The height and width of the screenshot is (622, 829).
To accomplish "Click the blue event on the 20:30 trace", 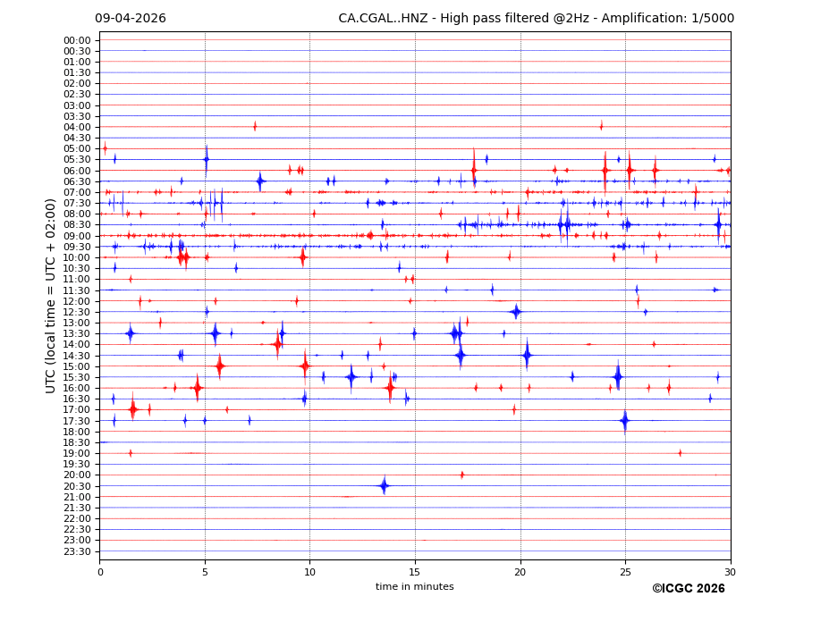I will click(x=384, y=485).
